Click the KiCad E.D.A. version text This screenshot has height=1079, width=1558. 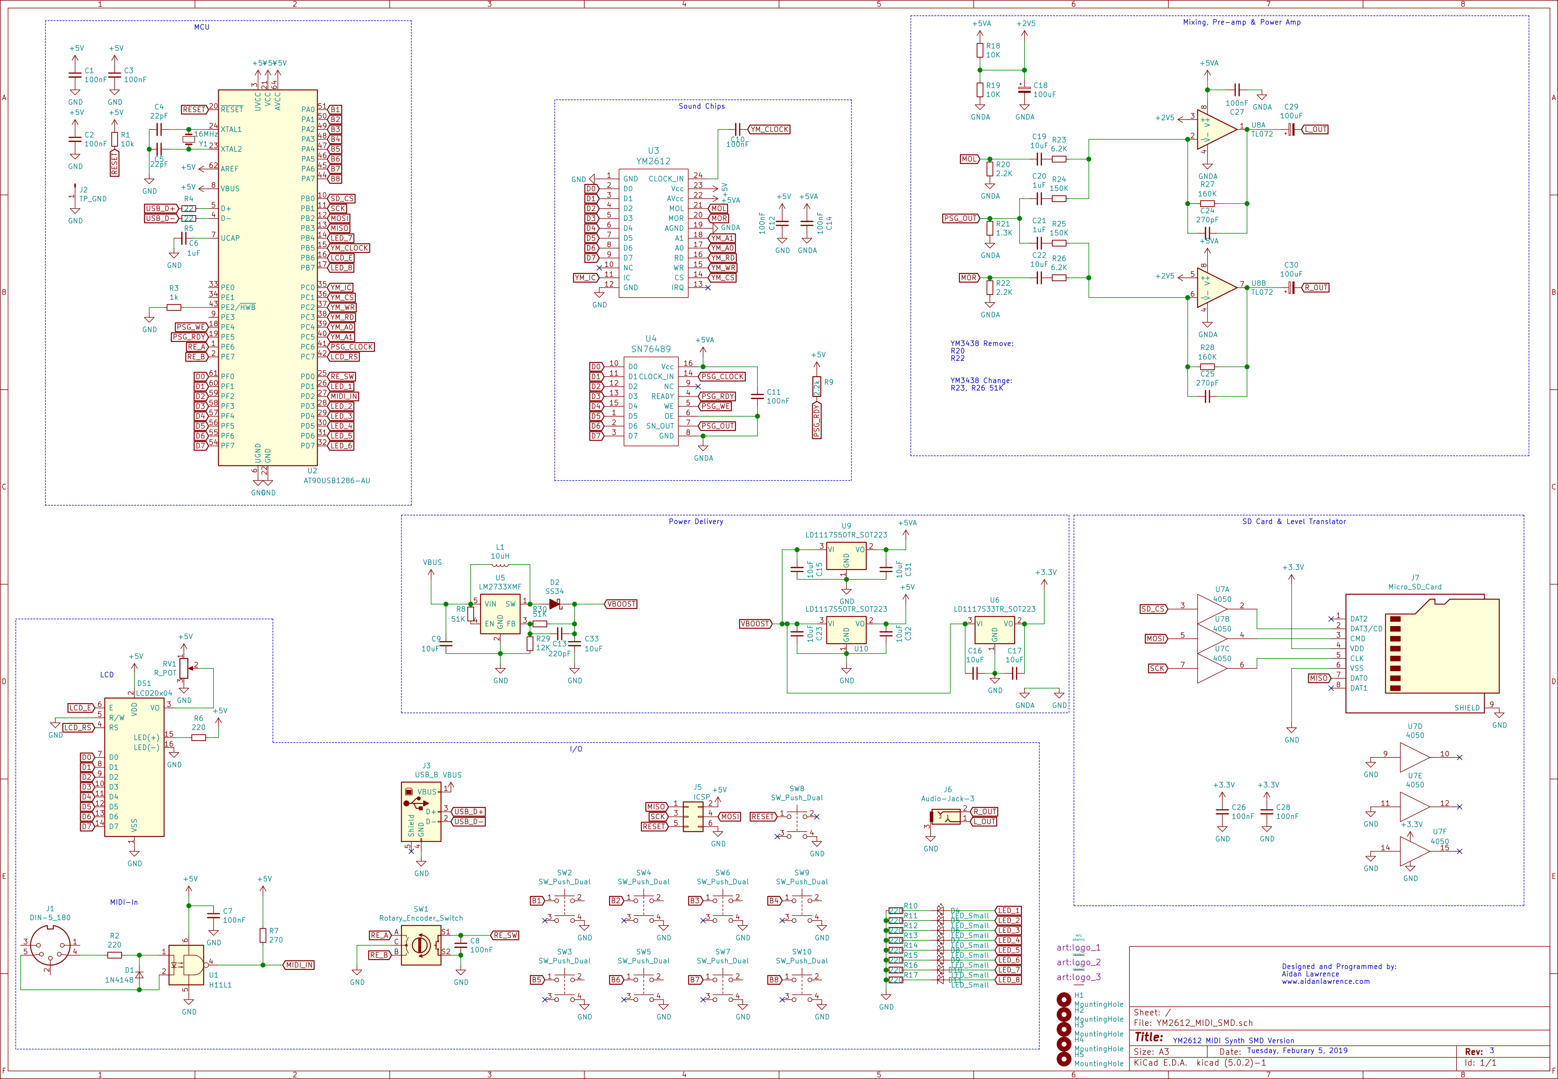click(x=1200, y=1063)
